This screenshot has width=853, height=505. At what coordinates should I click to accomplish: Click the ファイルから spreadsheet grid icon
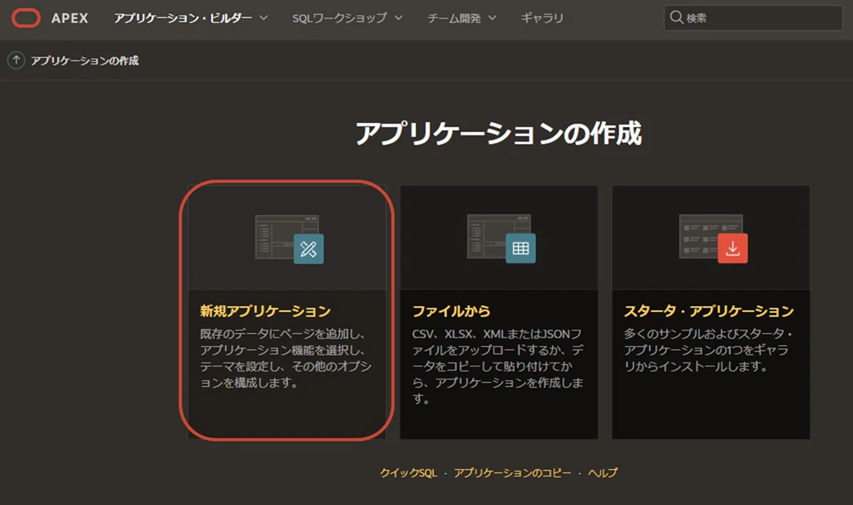(520, 248)
